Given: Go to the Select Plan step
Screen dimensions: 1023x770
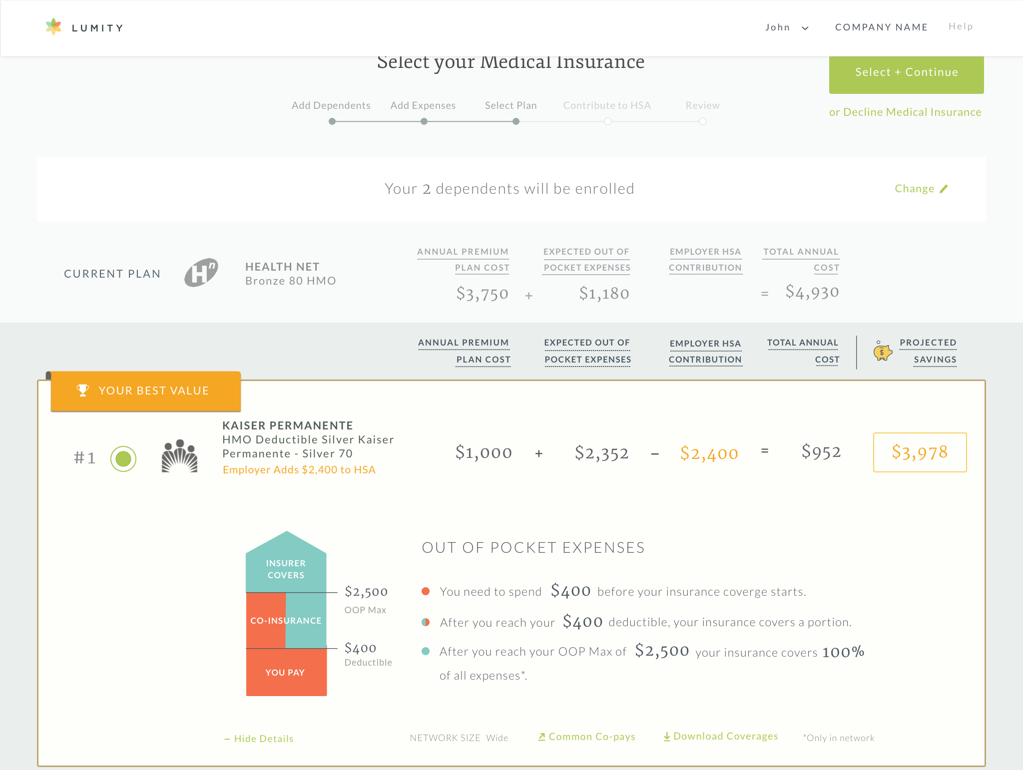Looking at the screenshot, I should [x=511, y=105].
